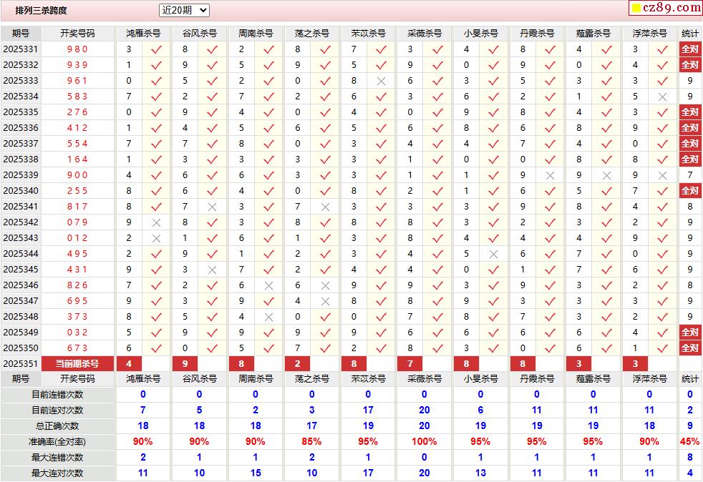703x482 pixels.
Task: Click the top 采薇杀号 column header
Action: click(x=425, y=33)
